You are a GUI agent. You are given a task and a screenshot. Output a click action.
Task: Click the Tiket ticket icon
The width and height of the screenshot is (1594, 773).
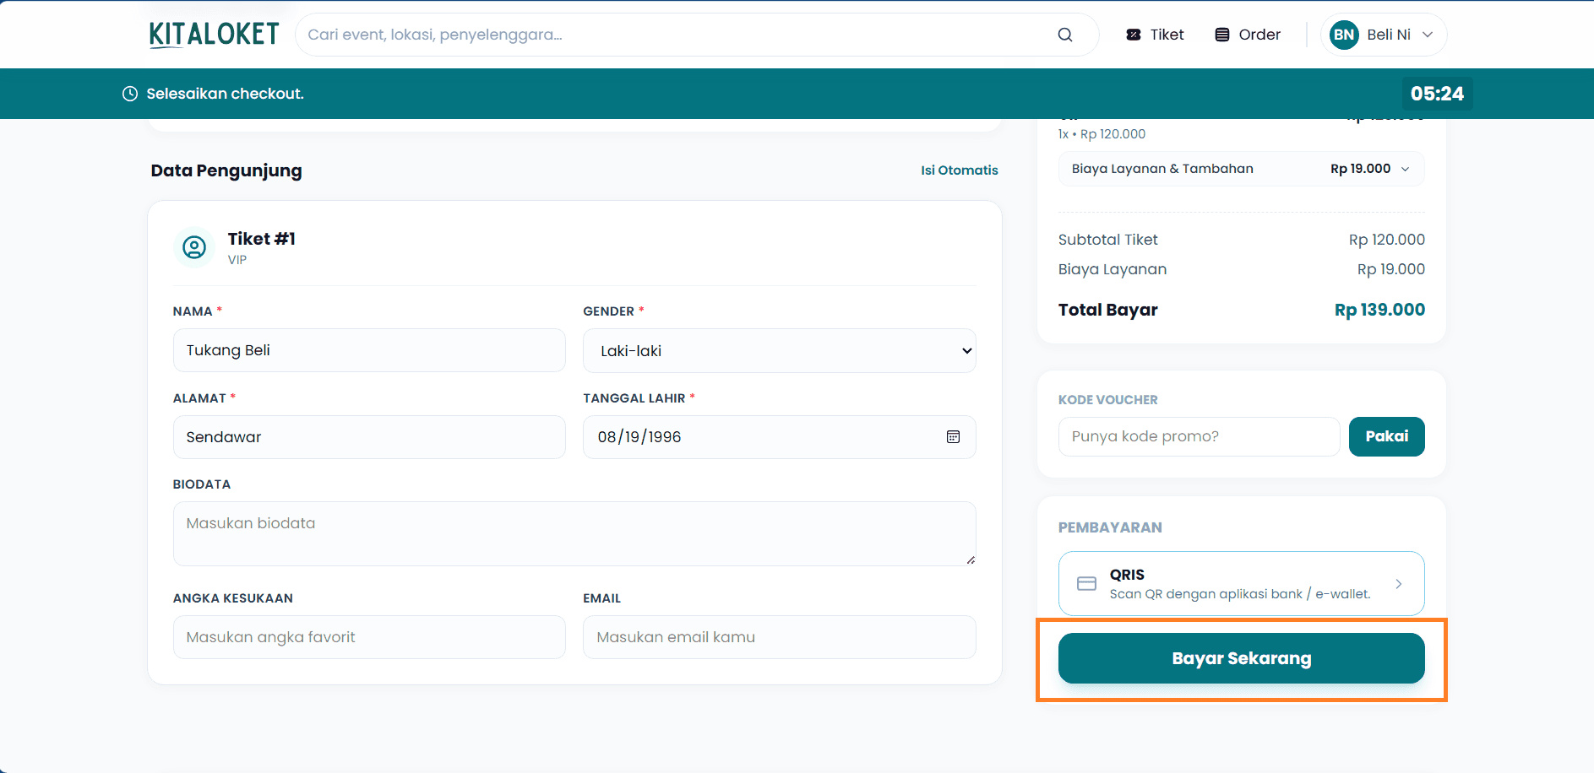click(1134, 35)
